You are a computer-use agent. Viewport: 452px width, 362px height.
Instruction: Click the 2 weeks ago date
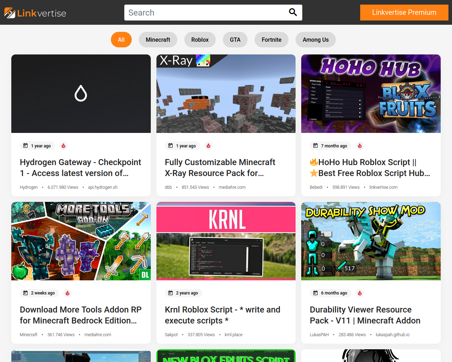(43, 293)
